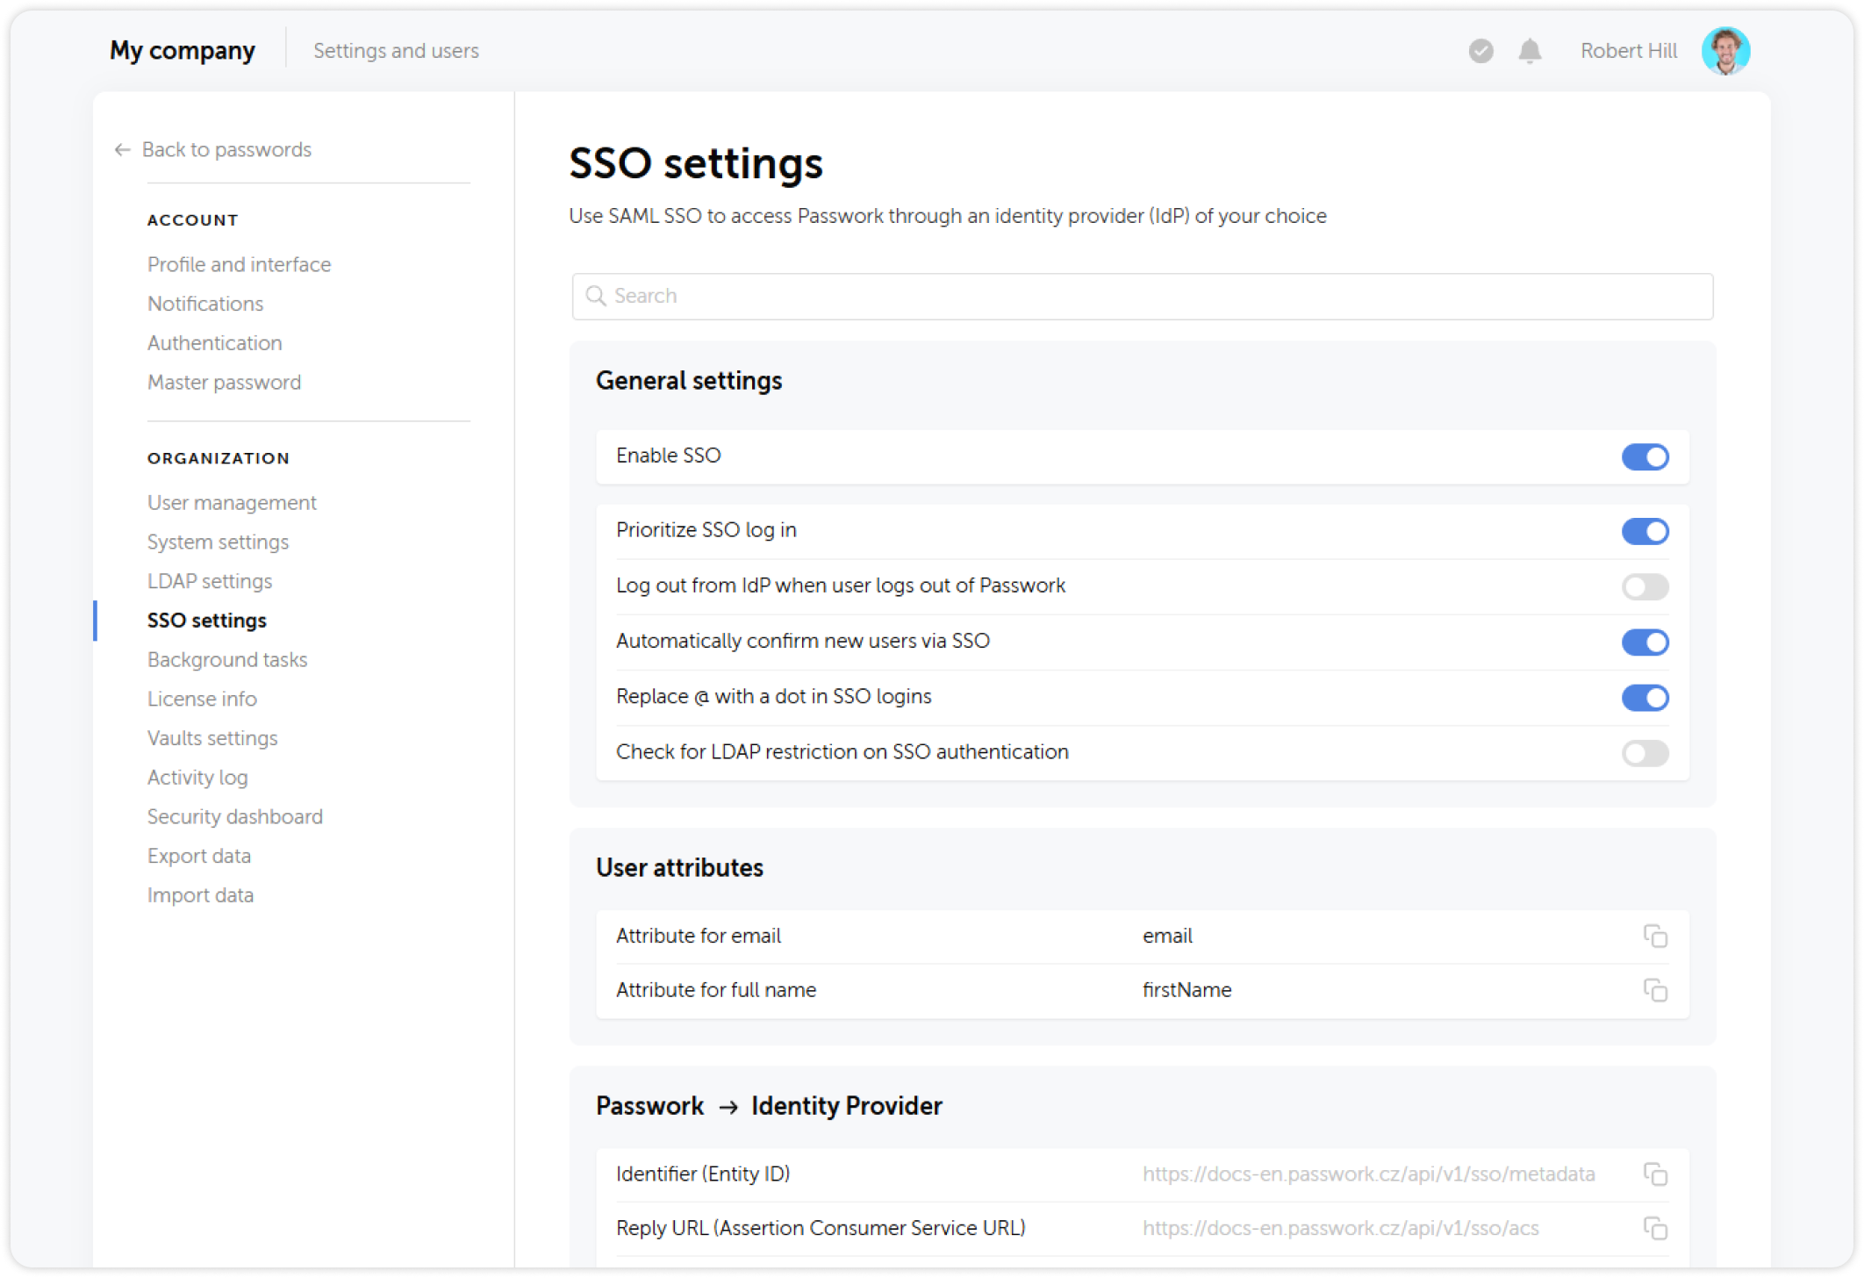Go to Security dashboard

point(234,816)
